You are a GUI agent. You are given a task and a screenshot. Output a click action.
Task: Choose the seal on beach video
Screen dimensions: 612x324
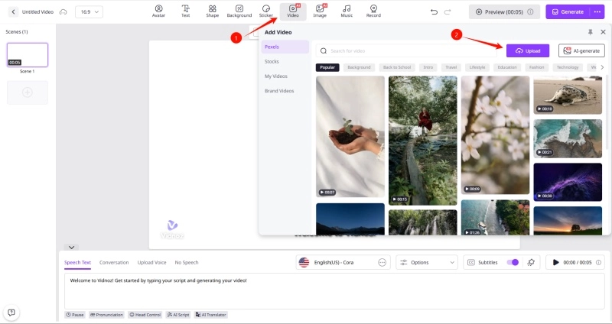(568, 95)
